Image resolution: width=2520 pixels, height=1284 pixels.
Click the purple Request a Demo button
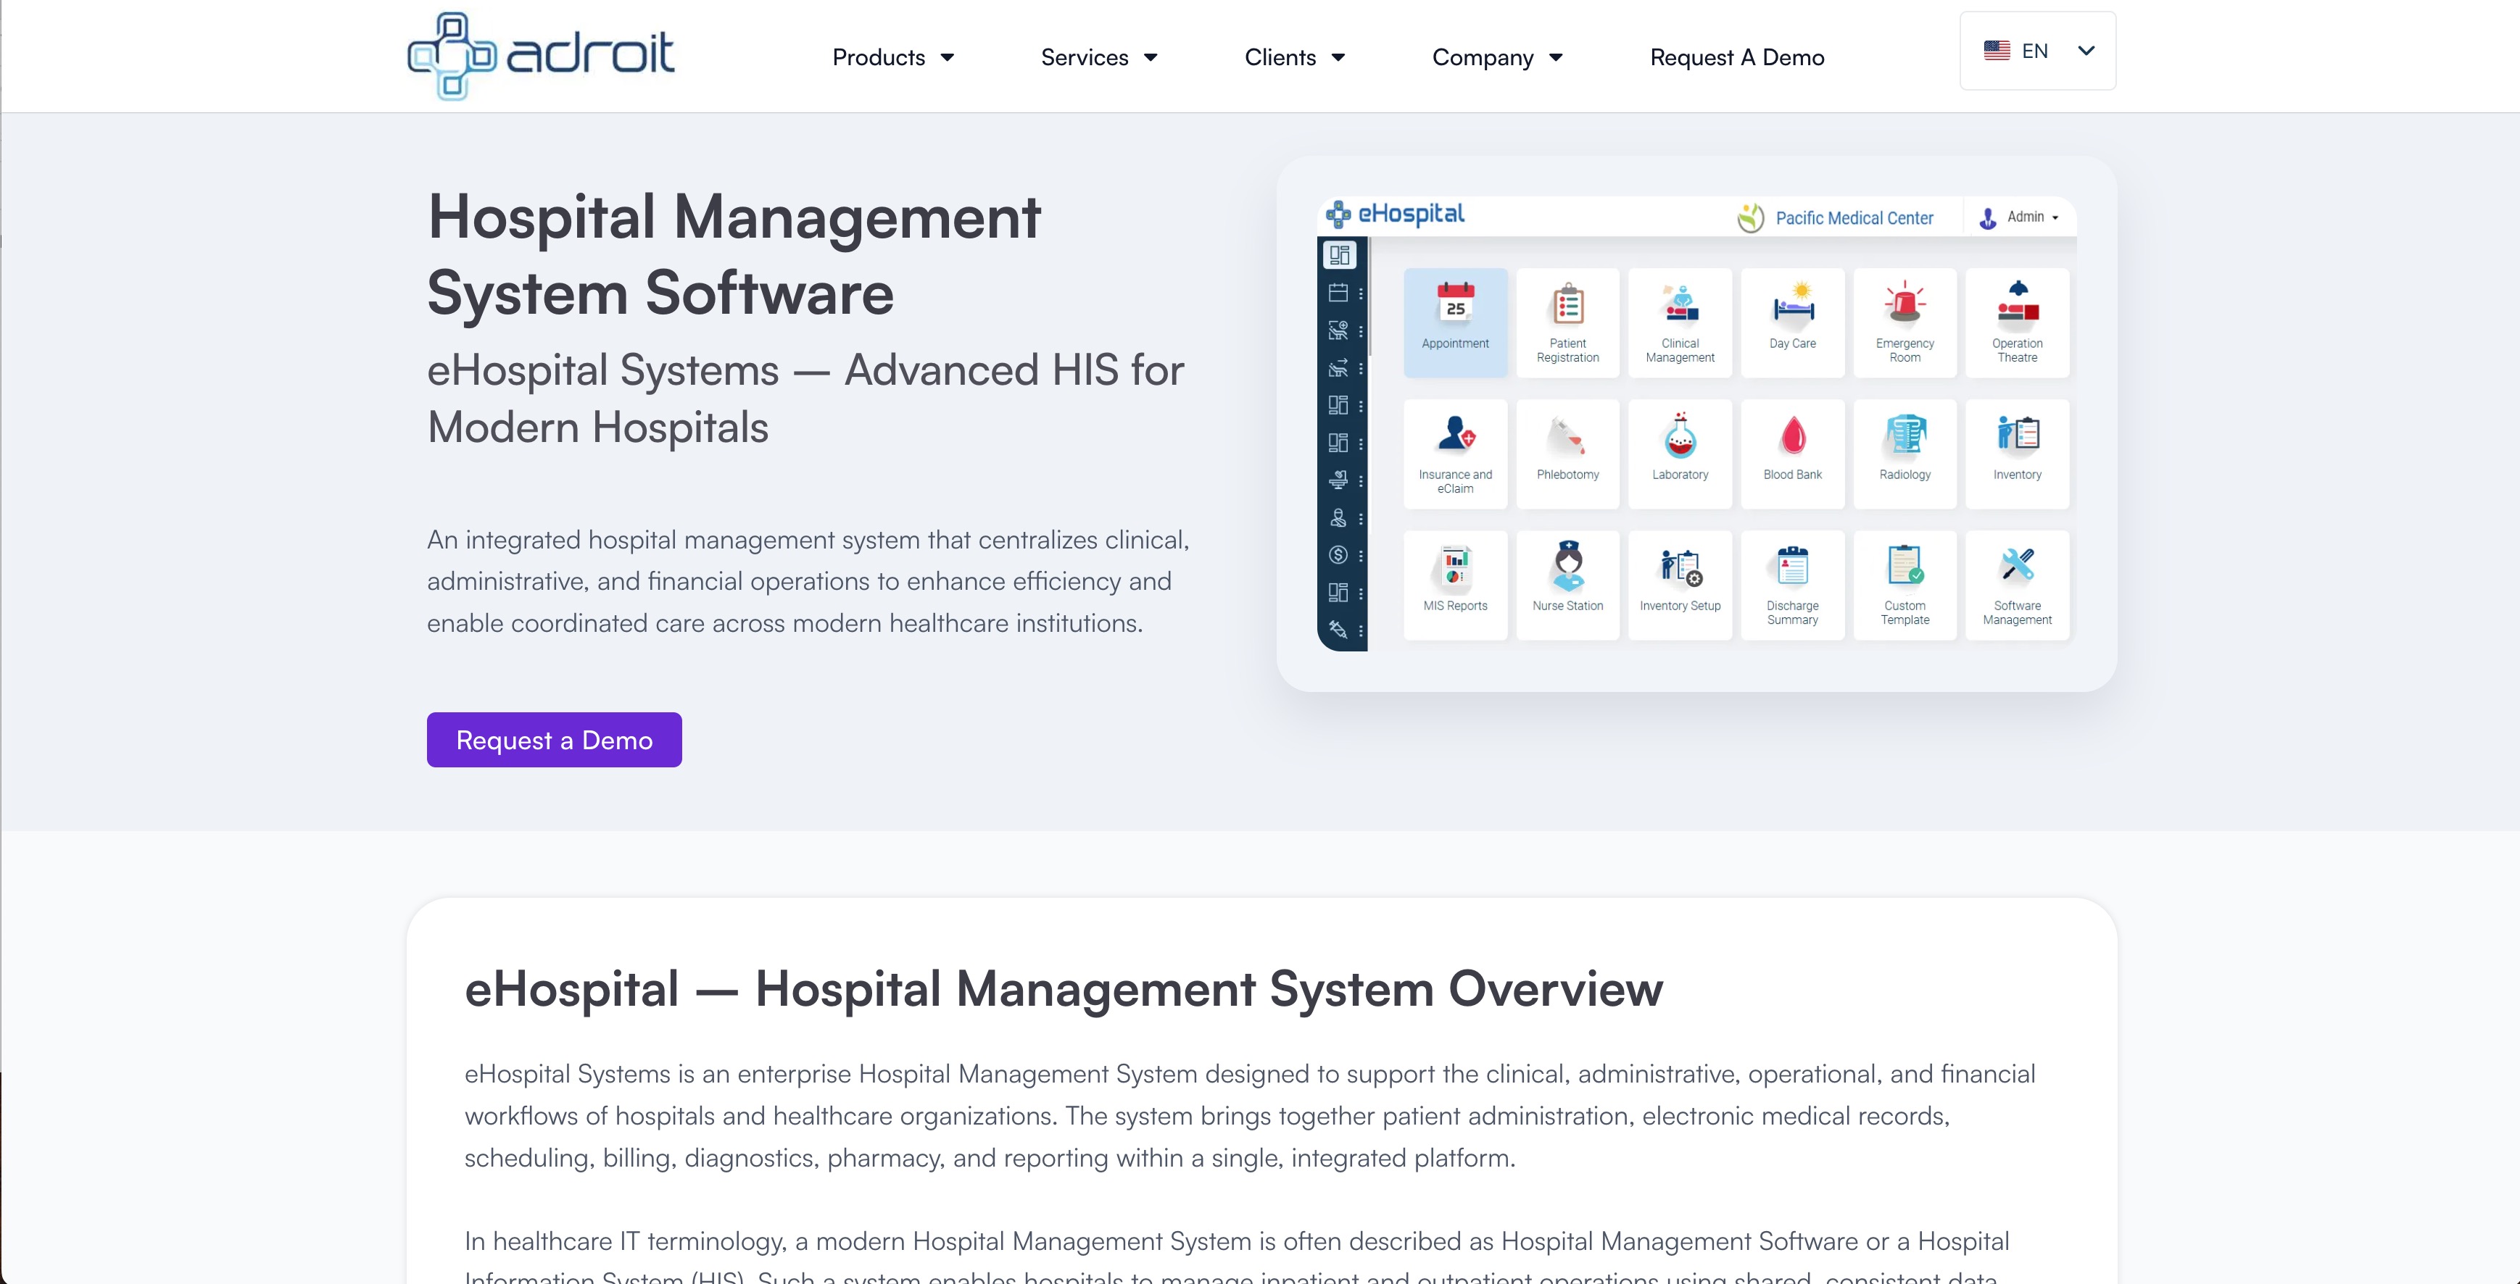(554, 741)
